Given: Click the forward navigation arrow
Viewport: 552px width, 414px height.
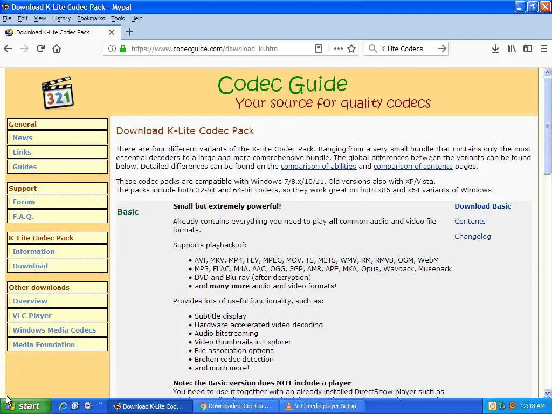Looking at the screenshot, I should 24,49.
